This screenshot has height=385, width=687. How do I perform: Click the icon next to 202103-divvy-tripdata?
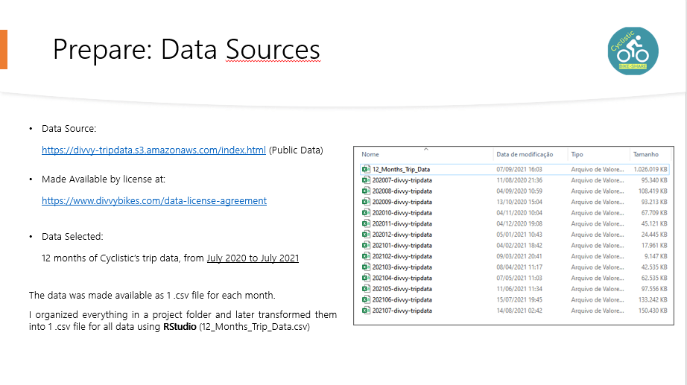366,267
